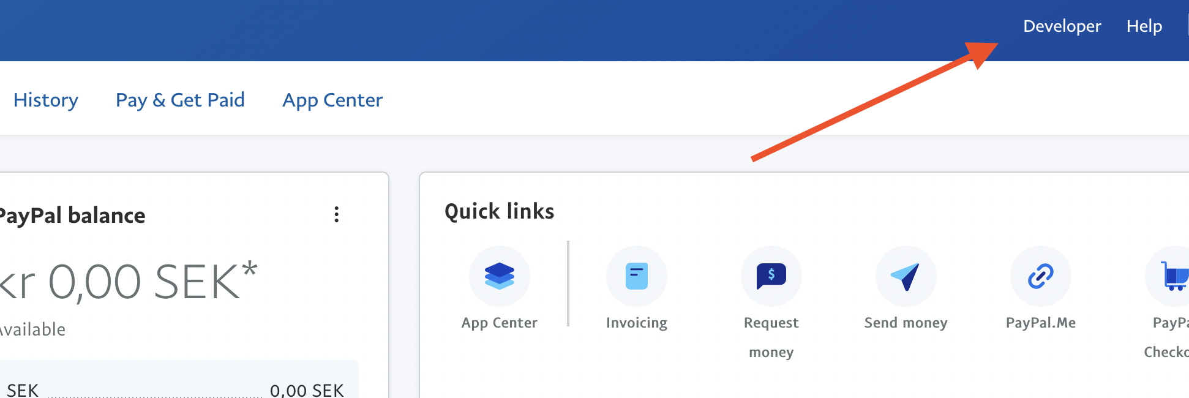The image size is (1189, 398).
Task: Switch to the History tab
Action: (x=46, y=100)
